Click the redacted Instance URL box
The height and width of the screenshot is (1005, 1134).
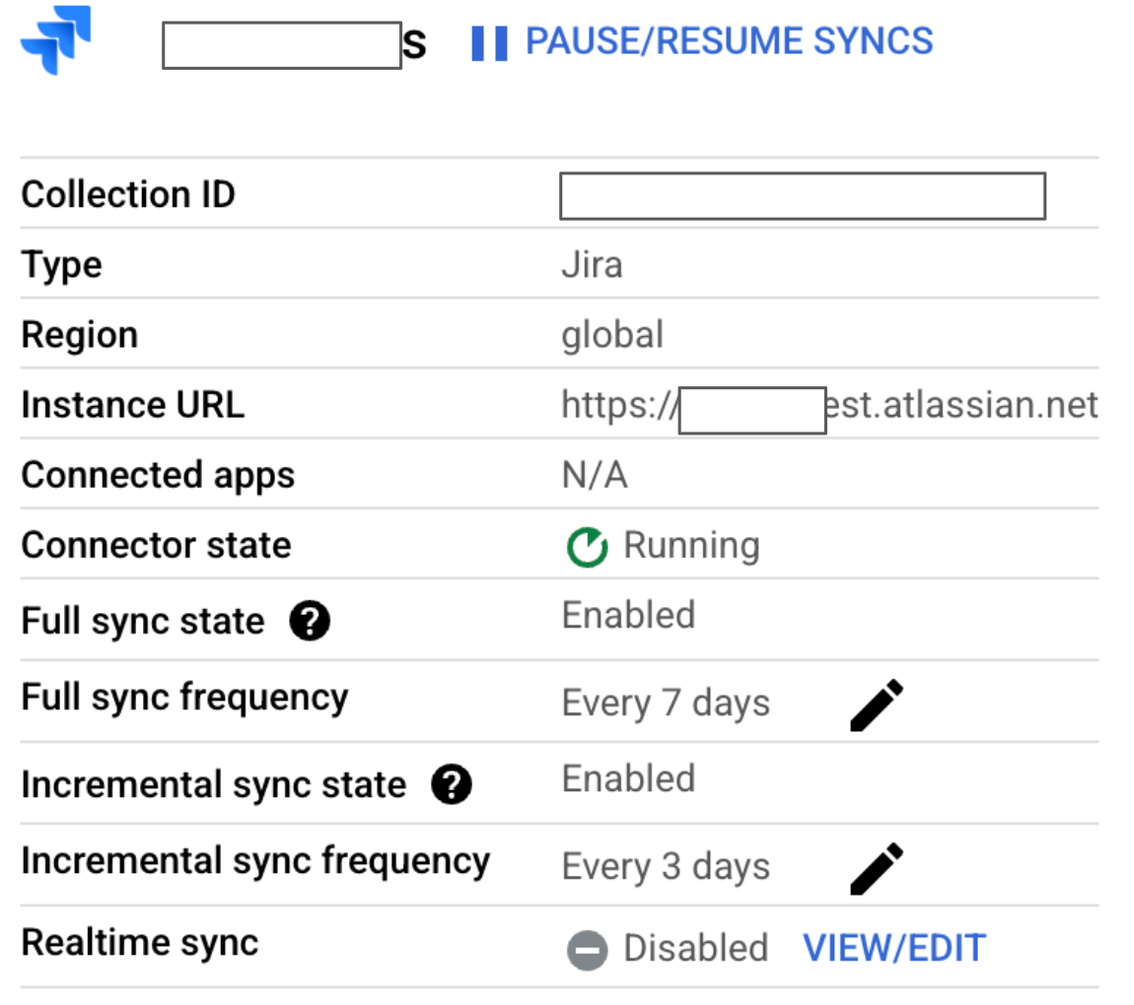752,407
